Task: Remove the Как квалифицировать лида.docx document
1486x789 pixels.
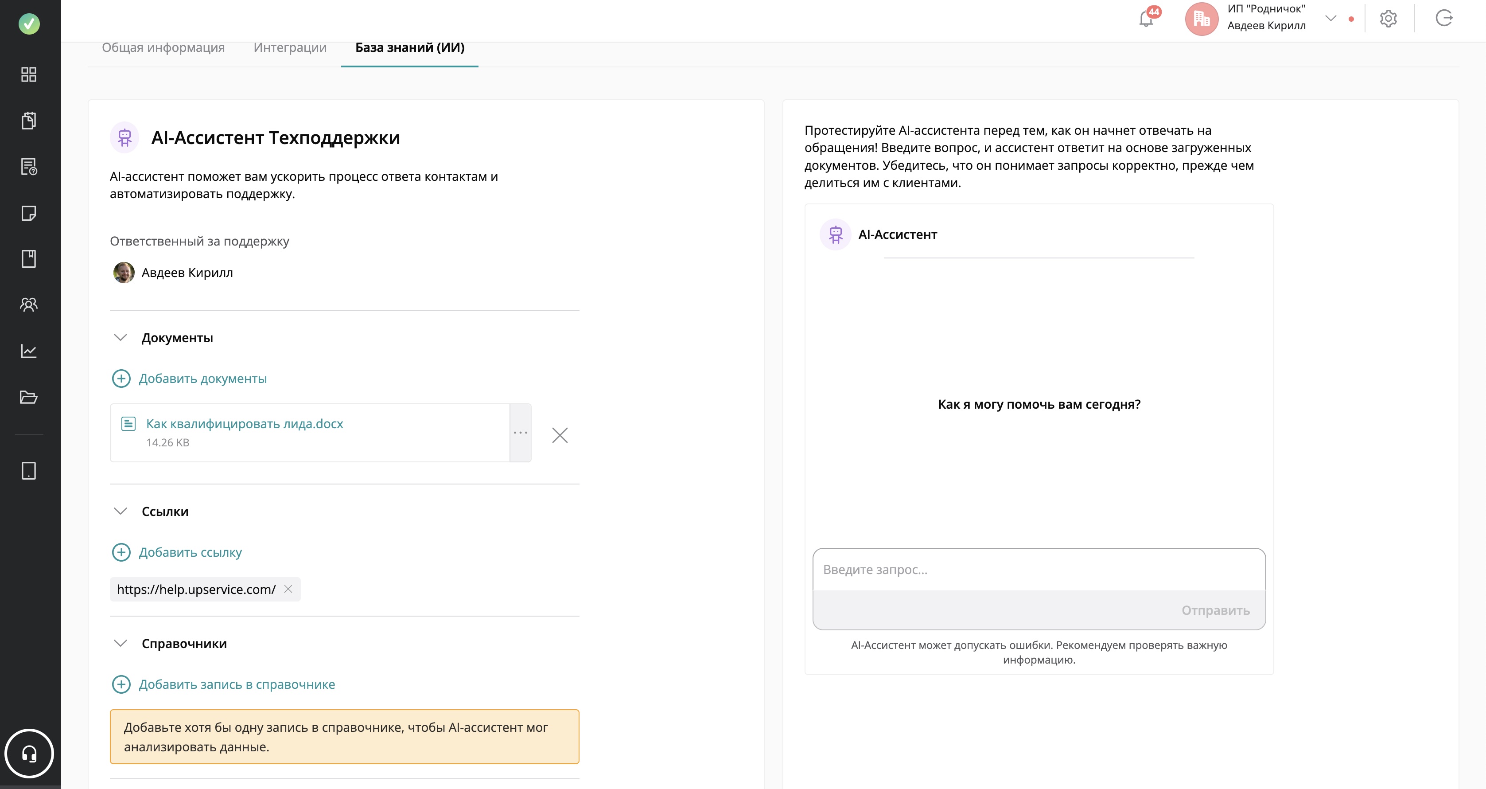Action: [560, 435]
